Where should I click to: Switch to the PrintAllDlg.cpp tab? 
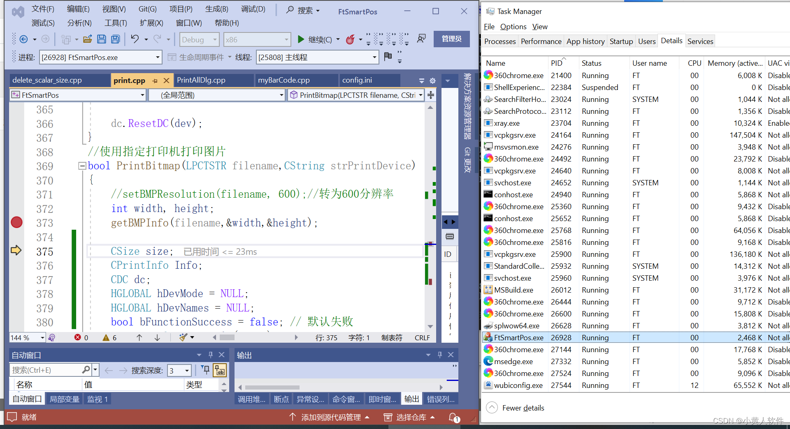[x=201, y=80]
